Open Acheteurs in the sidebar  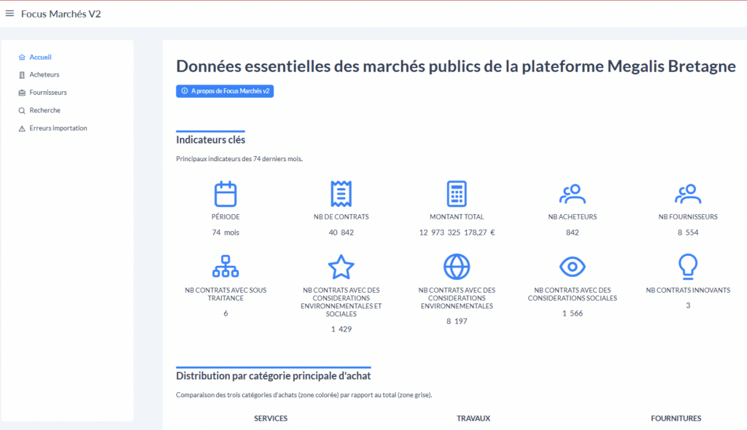pos(44,75)
